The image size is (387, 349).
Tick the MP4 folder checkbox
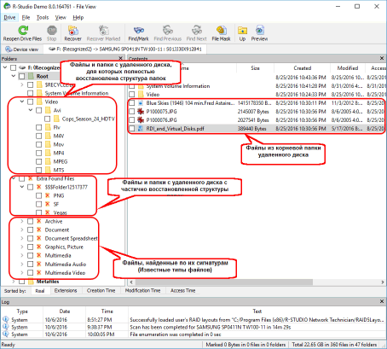pos(39,153)
